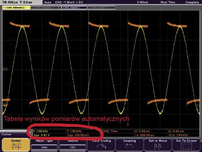
Task: Click the t2: 6.48 ms cursor readout
Action: point(176,131)
